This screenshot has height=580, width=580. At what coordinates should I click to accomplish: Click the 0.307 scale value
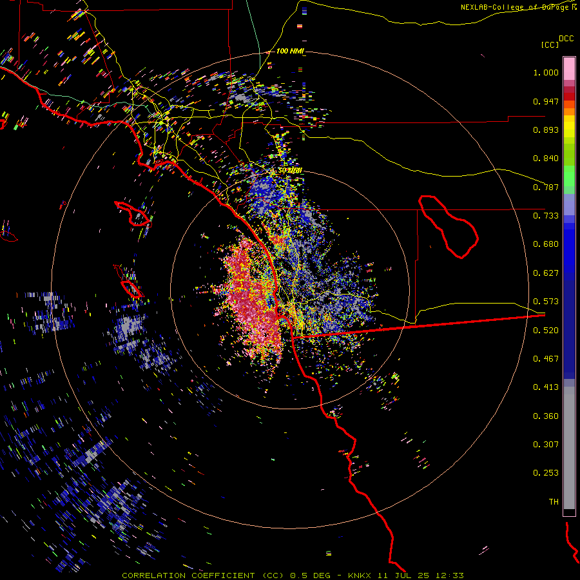click(x=546, y=445)
